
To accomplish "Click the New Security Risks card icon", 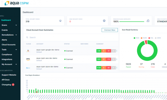I will pyautogui.click(x=104, y=20).
